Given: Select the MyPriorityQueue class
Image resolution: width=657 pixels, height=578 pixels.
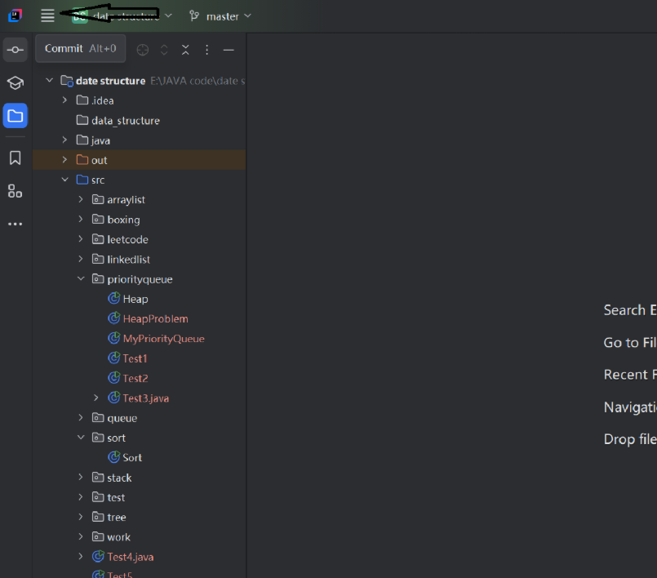Looking at the screenshot, I should 139,338.
